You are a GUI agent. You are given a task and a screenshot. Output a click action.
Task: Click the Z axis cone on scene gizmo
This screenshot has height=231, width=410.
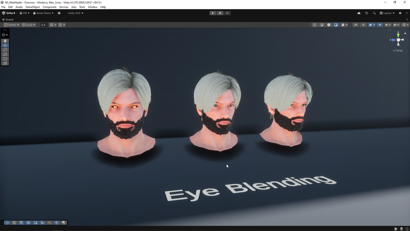394,40
